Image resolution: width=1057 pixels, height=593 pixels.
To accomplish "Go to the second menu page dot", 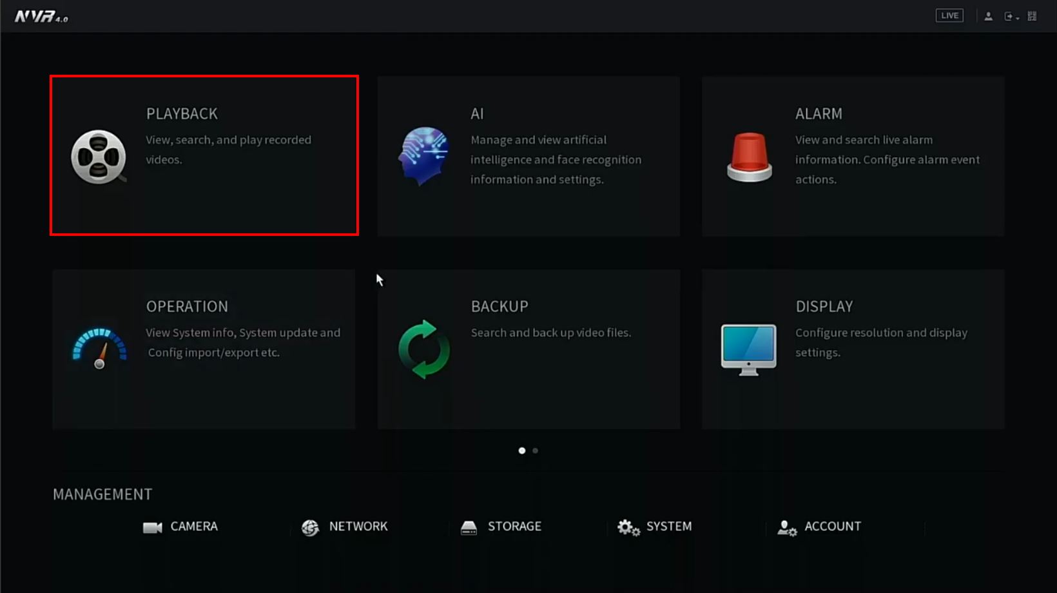I will coord(535,451).
